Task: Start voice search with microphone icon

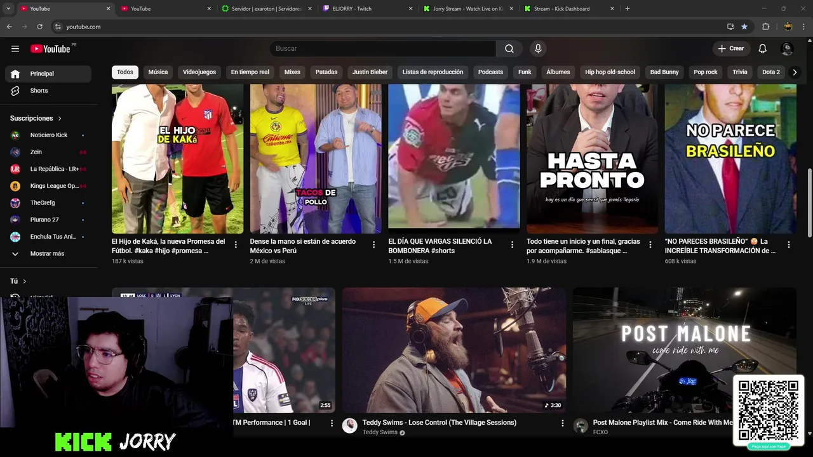Action: click(538, 49)
